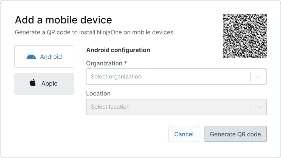This screenshot has width=281, height=158.
Task: Click the QR code image
Action: pos(245,36)
